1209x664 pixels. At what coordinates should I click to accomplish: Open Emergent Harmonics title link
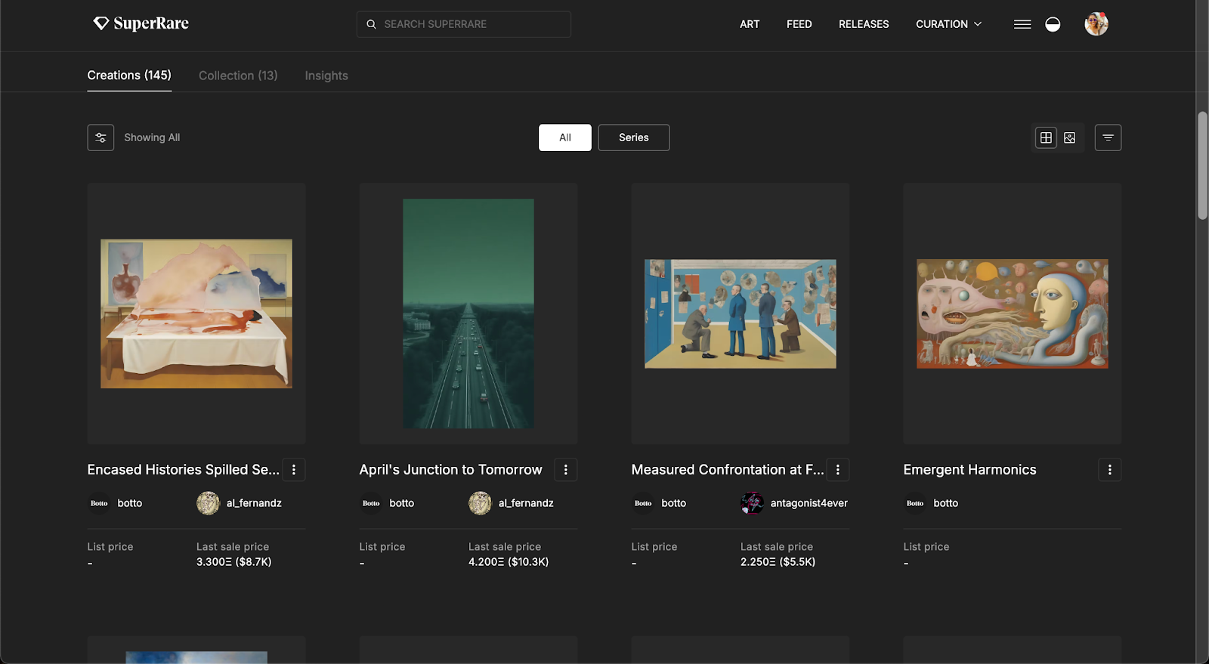969,470
